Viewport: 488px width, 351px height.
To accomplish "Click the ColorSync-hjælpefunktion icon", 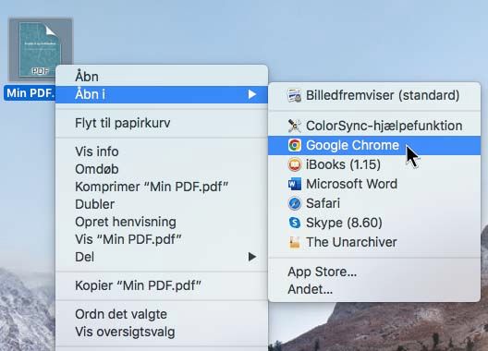I will [294, 126].
